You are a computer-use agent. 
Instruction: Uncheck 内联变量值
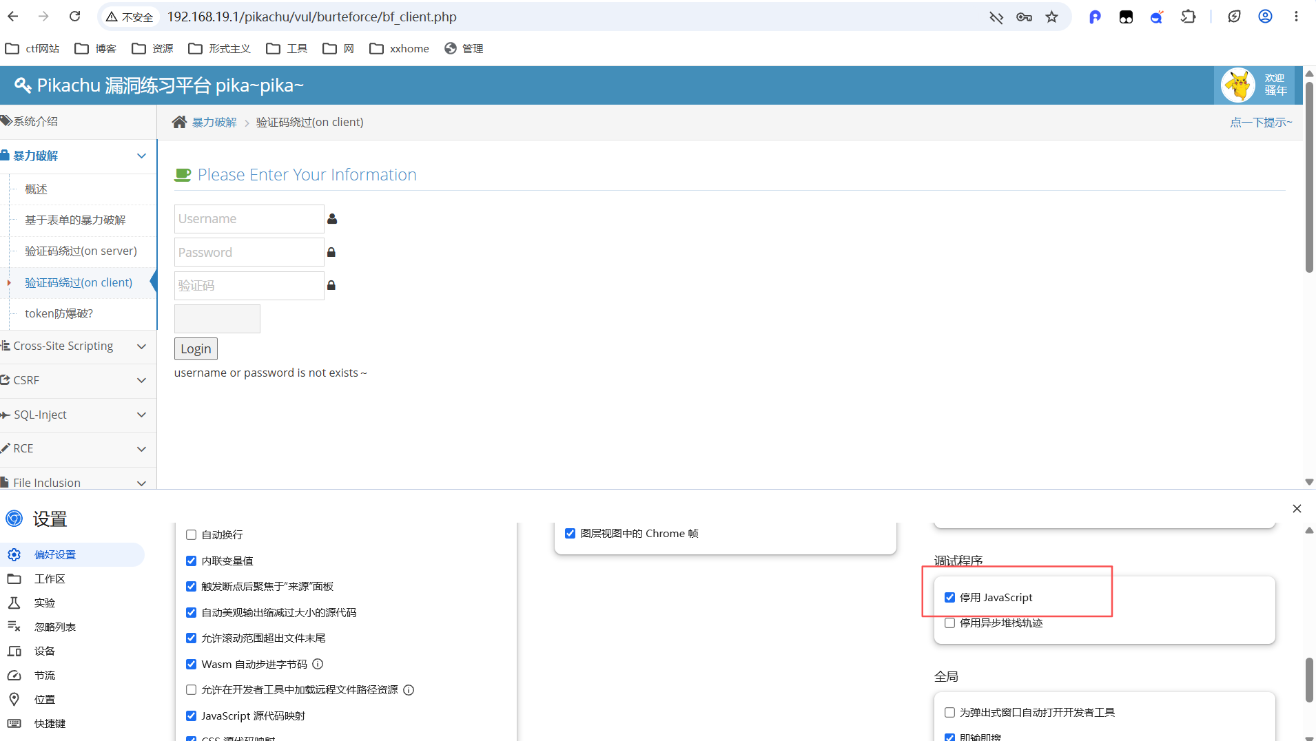[x=192, y=561]
